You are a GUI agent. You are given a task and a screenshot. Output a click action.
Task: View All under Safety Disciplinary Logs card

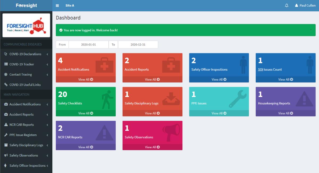[152, 113]
